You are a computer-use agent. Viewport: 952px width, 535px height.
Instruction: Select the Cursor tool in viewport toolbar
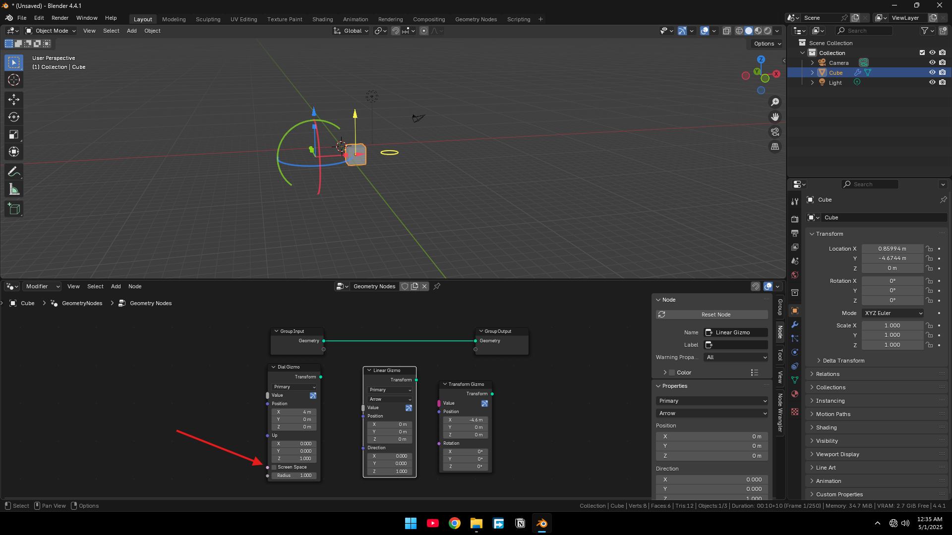pos(14,80)
